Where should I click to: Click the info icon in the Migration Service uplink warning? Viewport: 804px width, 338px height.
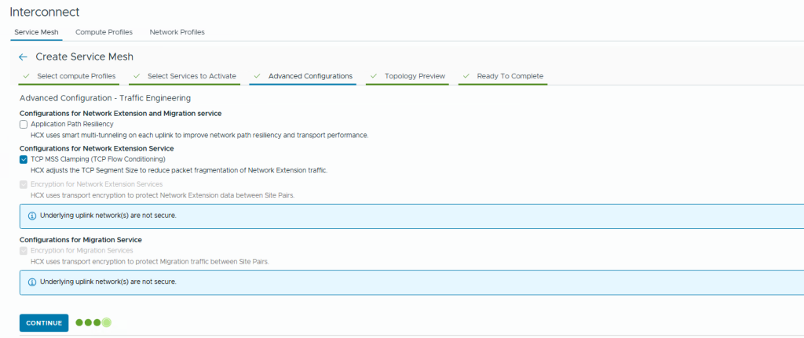[x=31, y=282]
